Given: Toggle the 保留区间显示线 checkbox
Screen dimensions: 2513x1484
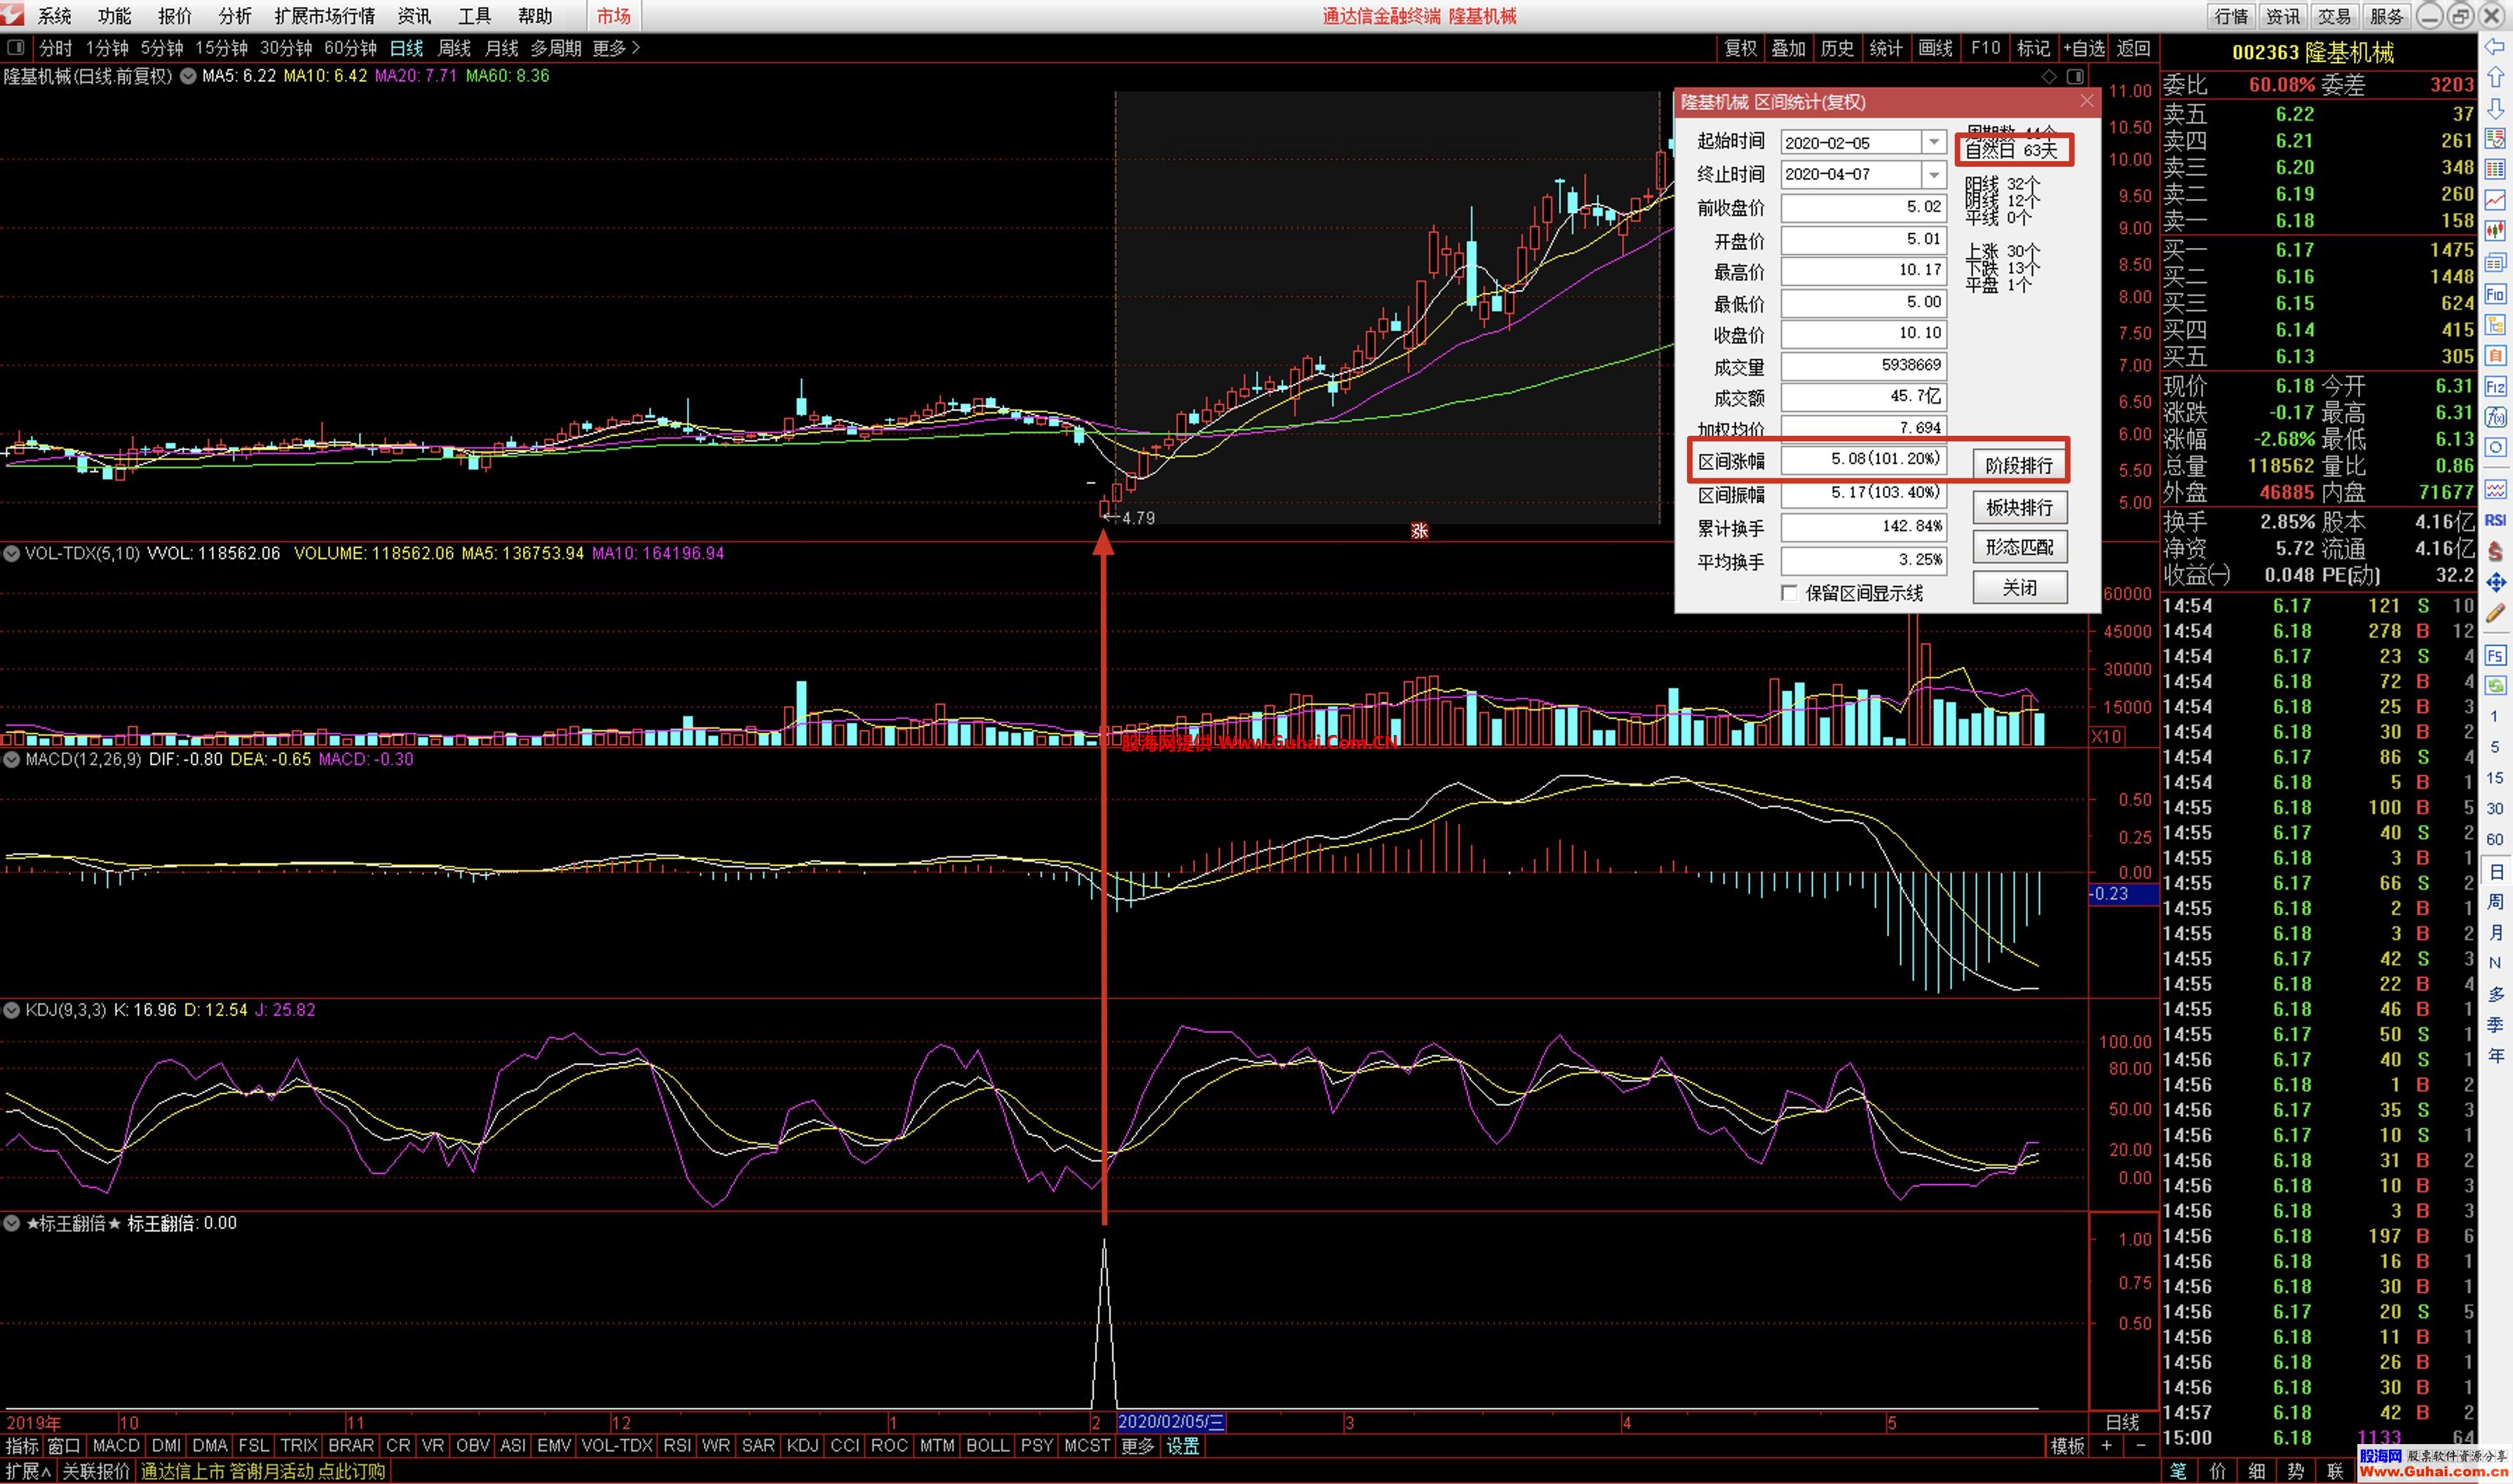Looking at the screenshot, I should tap(1789, 593).
